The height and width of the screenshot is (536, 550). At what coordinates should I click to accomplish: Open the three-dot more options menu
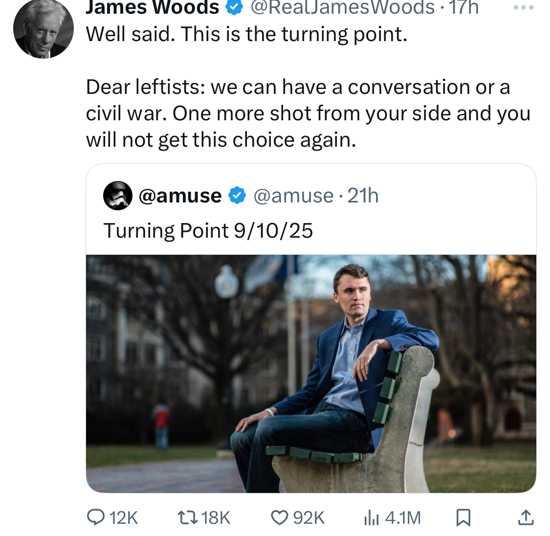[x=524, y=8]
